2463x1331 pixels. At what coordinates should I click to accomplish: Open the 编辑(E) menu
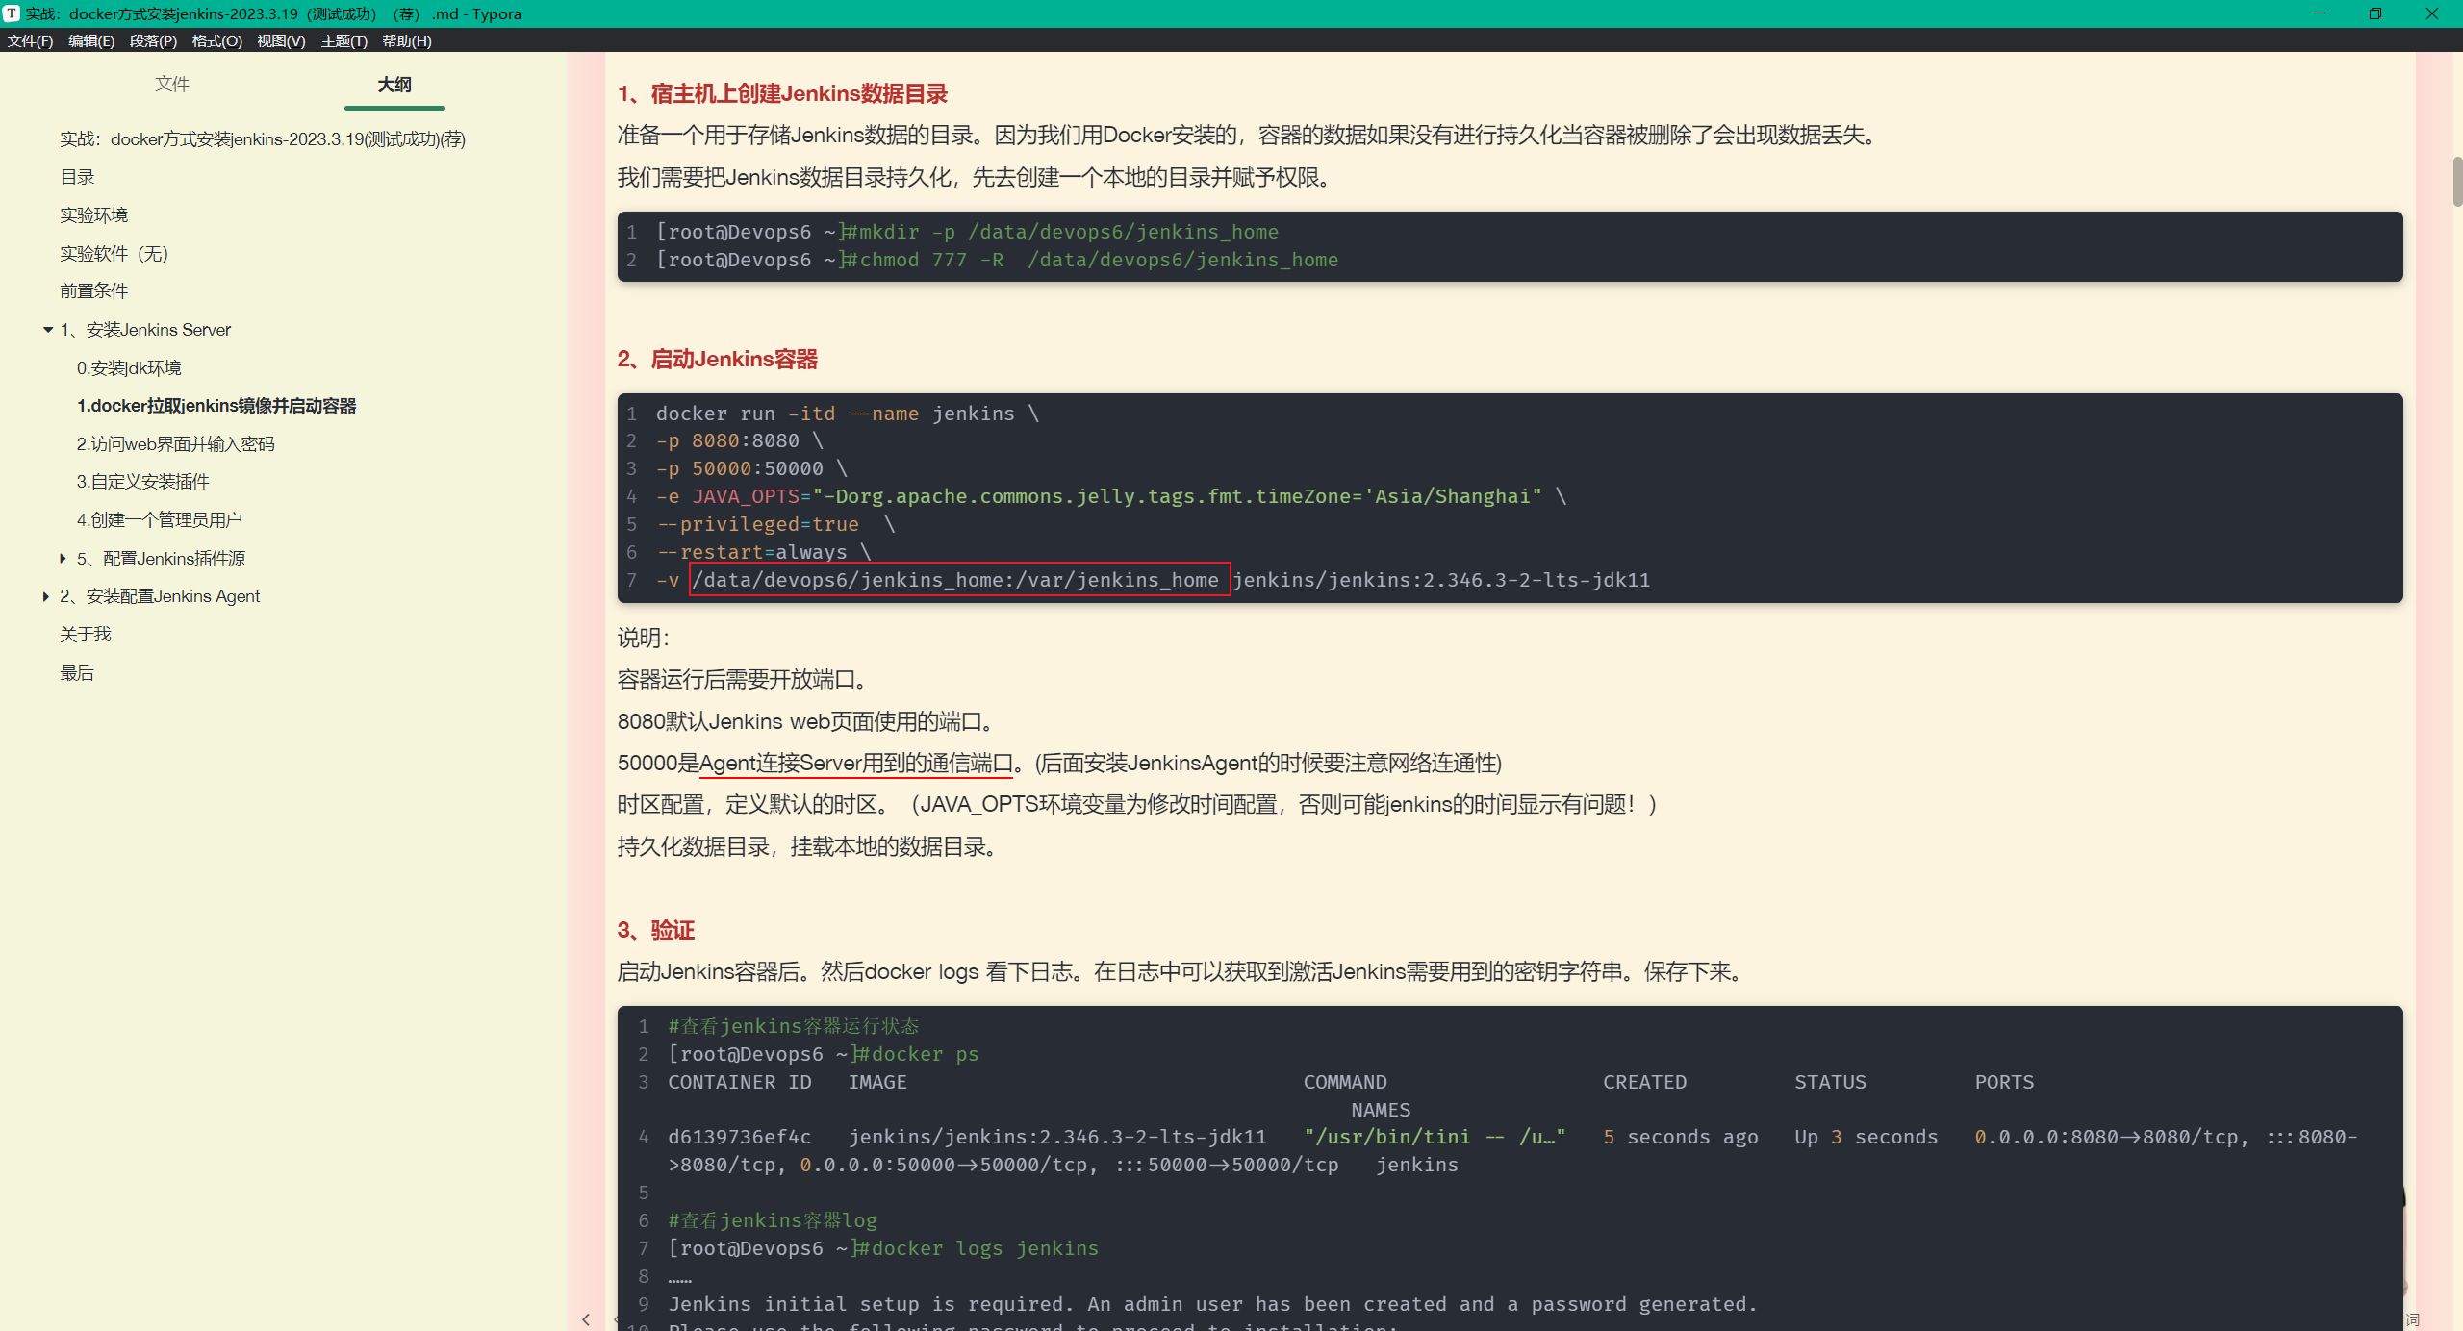click(x=91, y=40)
